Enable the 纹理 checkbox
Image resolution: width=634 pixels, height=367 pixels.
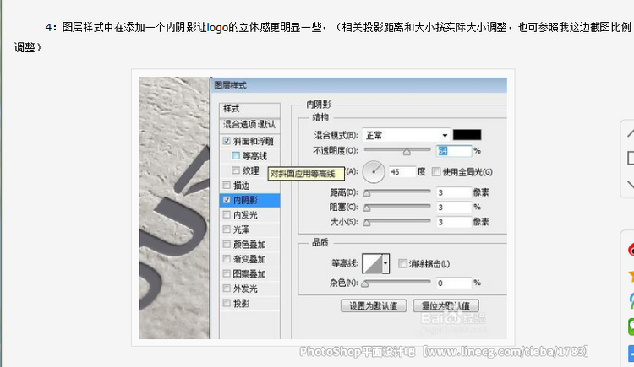(x=236, y=170)
